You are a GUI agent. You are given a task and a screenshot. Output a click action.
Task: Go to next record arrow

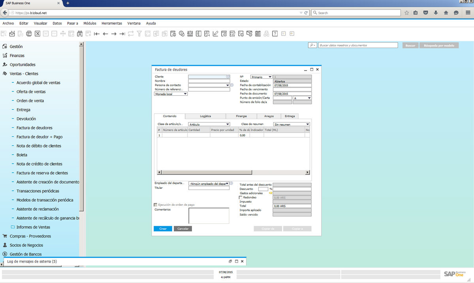pyautogui.click(x=114, y=34)
